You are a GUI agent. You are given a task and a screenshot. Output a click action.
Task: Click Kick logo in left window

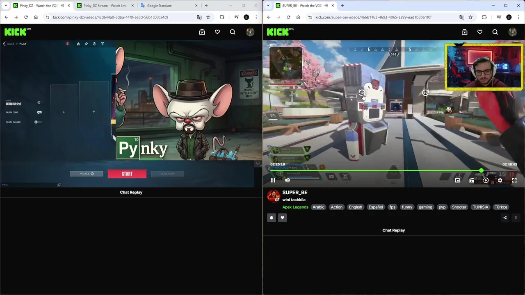pyautogui.click(x=18, y=32)
